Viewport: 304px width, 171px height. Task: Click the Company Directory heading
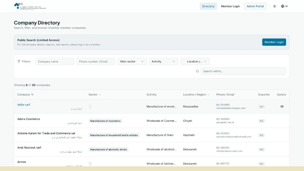pos(37,23)
